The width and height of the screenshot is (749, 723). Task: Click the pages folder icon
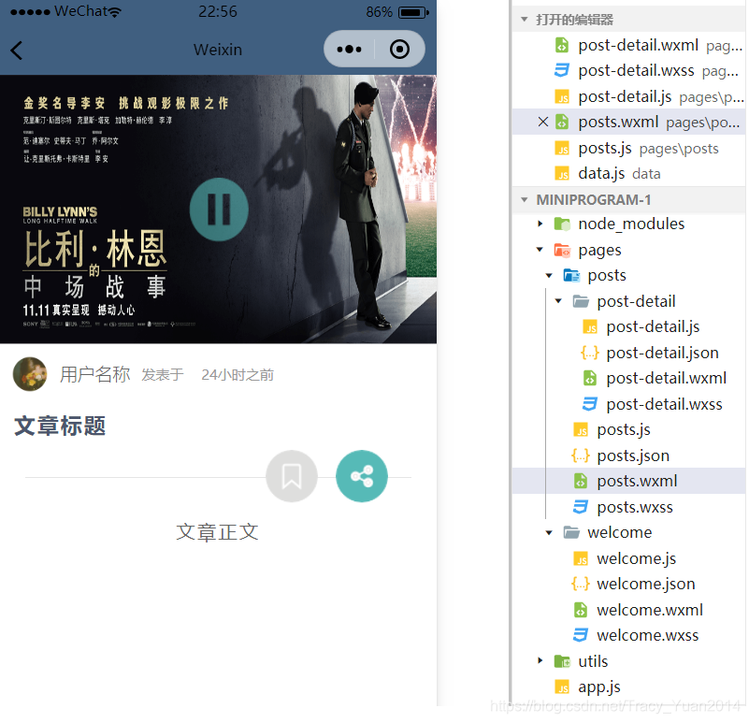[x=562, y=250]
